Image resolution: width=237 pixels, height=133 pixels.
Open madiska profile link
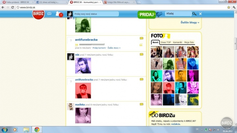pyautogui.click(x=80, y=105)
